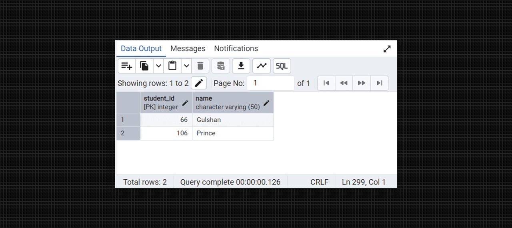512x228 pixels.
Task: Click the Page No input field
Action: pos(271,83)
